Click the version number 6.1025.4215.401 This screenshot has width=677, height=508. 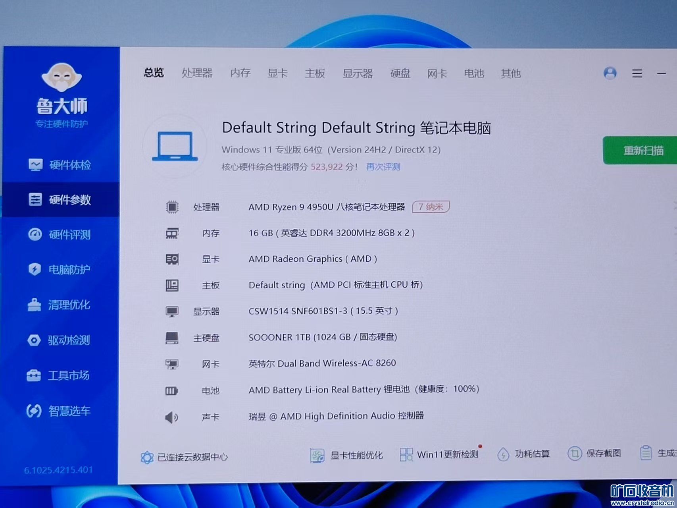pos(58,470)
